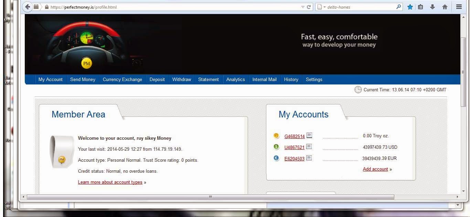Click the delta-homes search field

(x=360, y=7)
